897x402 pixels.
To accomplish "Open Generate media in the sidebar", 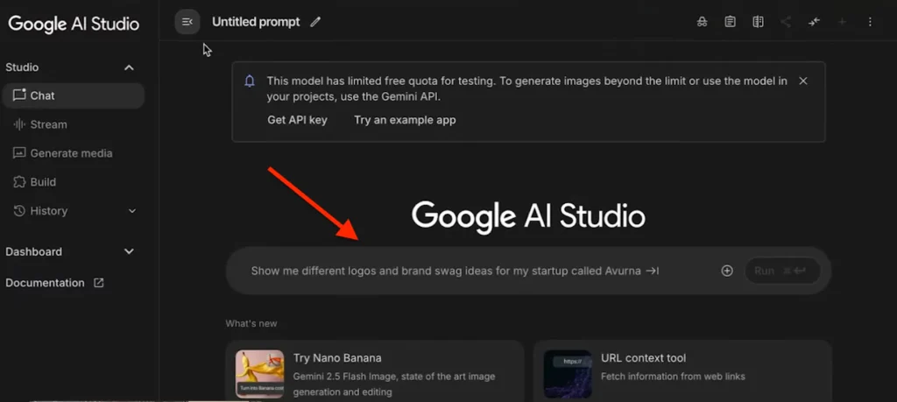I will coord(74,153).
